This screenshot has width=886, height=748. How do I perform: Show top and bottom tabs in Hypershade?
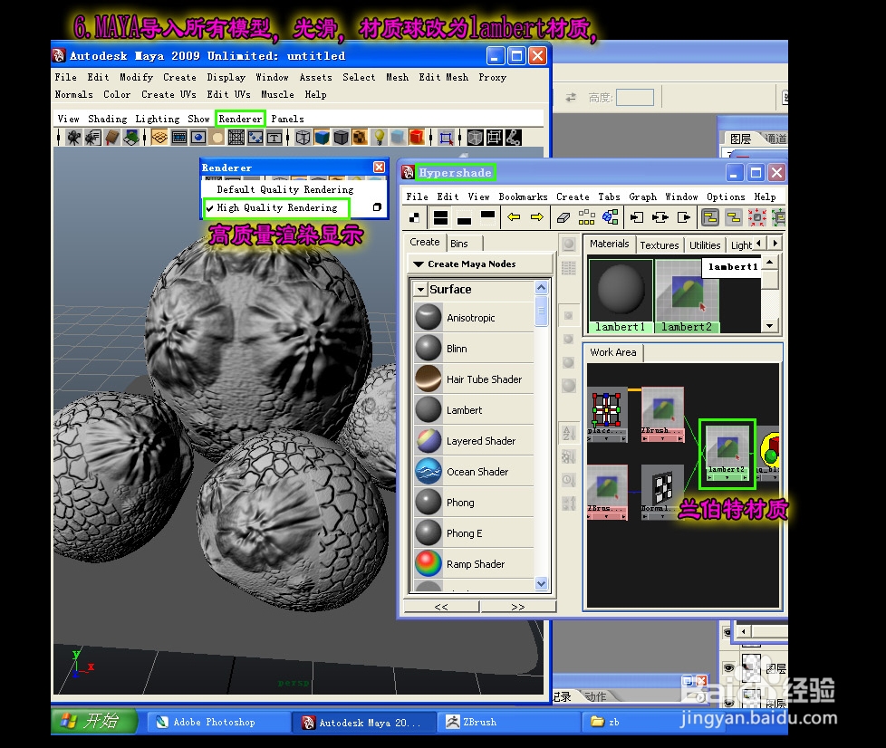(x=441, y=217)
